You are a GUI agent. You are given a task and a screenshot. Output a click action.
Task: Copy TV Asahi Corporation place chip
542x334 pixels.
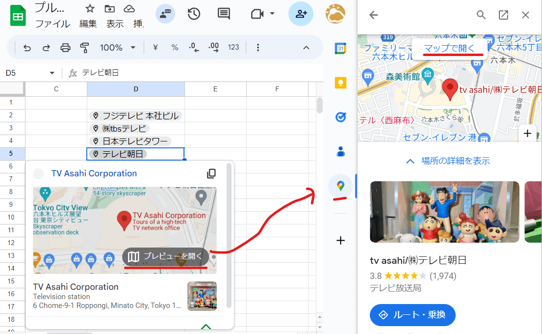point(211,173)
